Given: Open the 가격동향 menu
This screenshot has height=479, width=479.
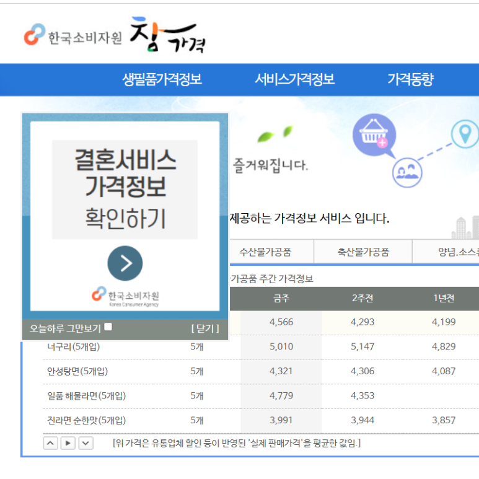Looking at the screenshot, I should pyautogui.click(x=411, y=79).
